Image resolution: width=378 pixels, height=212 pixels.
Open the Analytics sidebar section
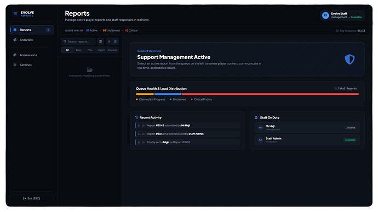[32, 40]
